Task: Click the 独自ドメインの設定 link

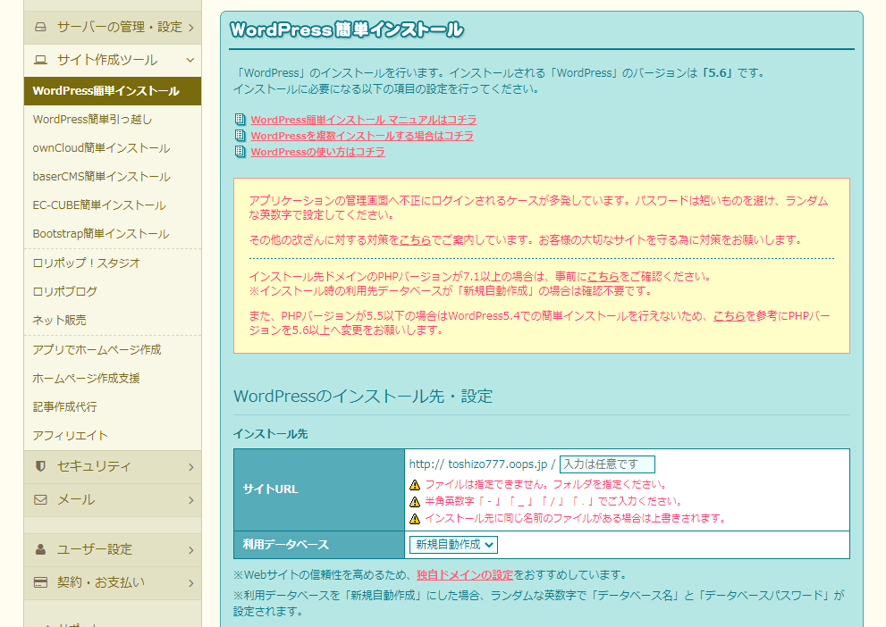Action: (x=465, y=574)
